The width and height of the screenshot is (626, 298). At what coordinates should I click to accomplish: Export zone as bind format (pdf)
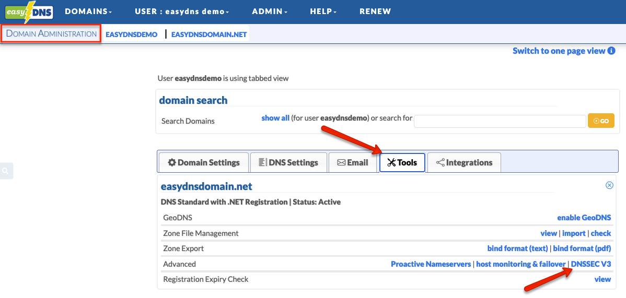tap(582, 248)
